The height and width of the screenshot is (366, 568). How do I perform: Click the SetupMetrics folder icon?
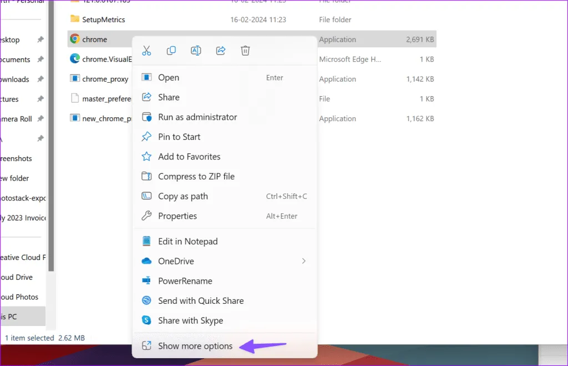click(x=75, y=19)
